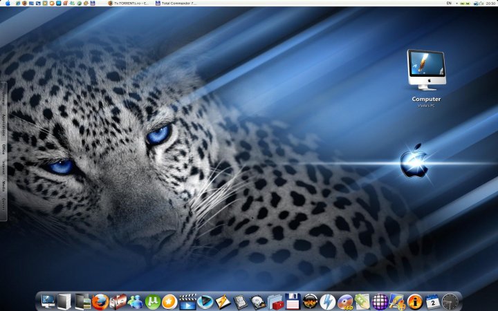This screenshot has height=311, width=498.
Task: Open the video clapperboard dock icon
Action: tap(187, 301)
